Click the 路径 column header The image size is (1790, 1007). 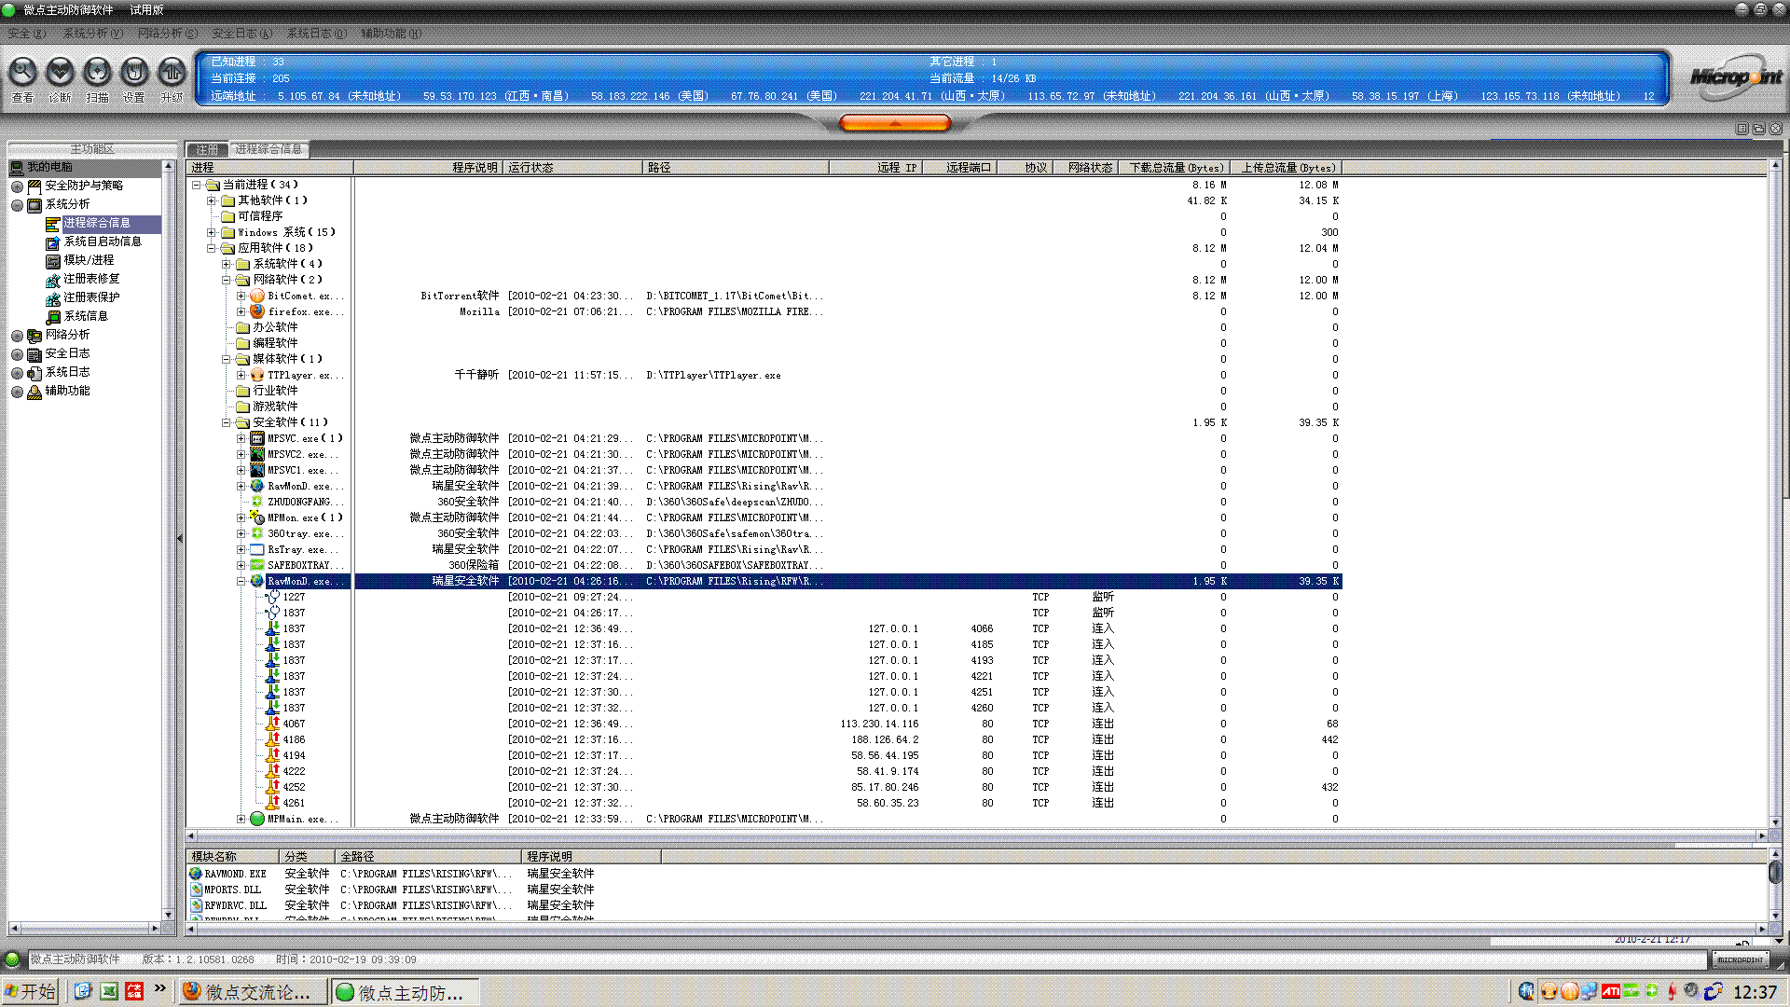pos(736,168)
